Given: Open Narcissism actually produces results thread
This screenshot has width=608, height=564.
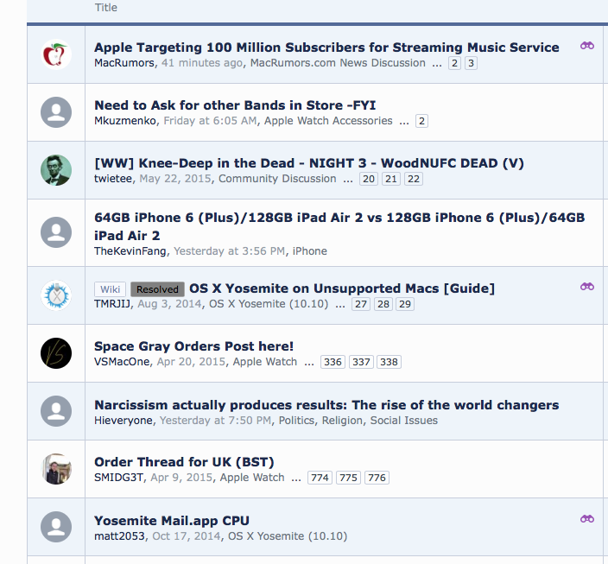Looking at the screenshot, I should (326, 405).
